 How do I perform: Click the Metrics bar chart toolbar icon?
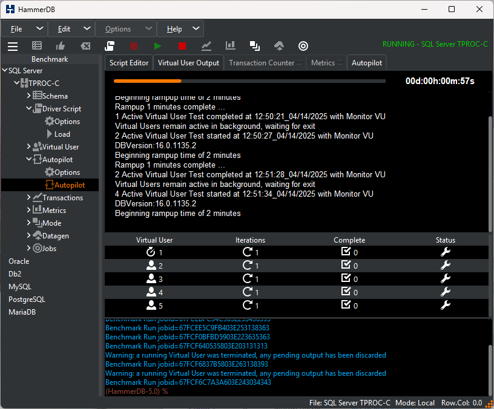pos(231,45)
